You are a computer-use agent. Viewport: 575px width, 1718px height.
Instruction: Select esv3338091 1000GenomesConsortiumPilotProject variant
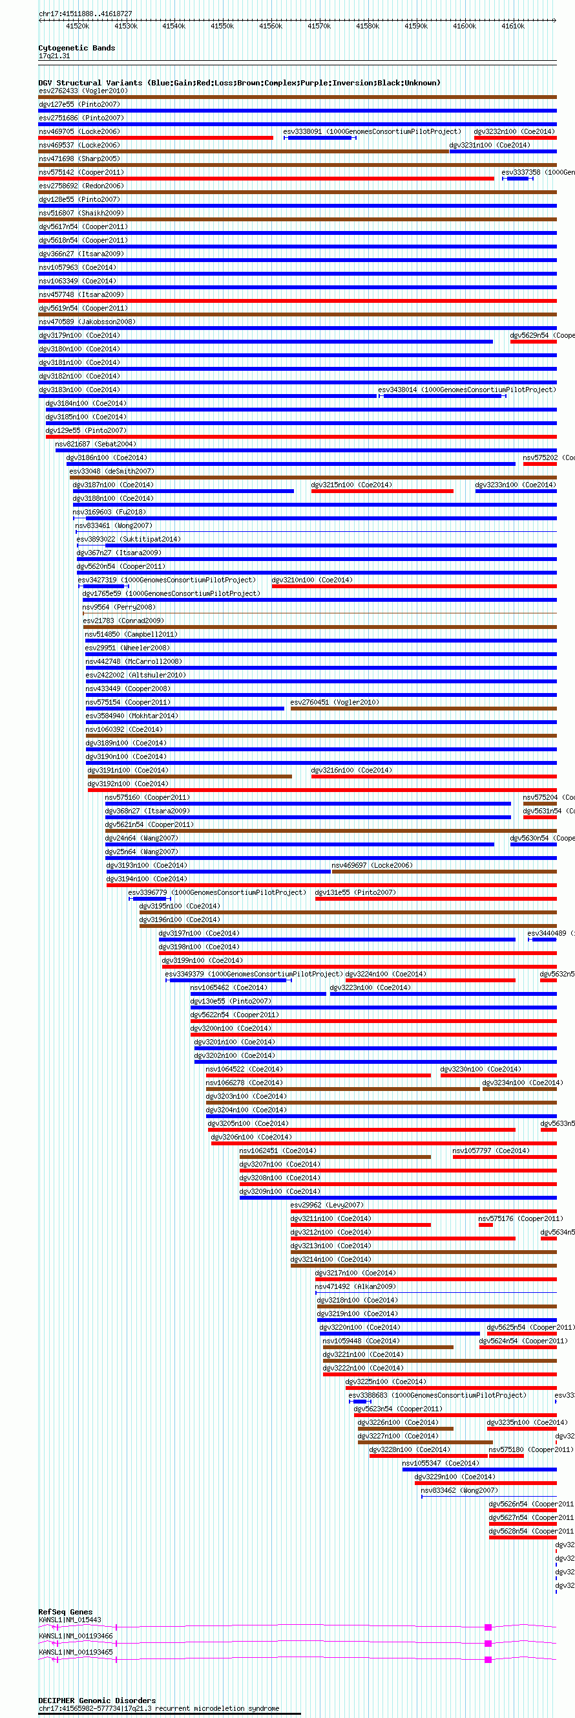pos(372,131)
